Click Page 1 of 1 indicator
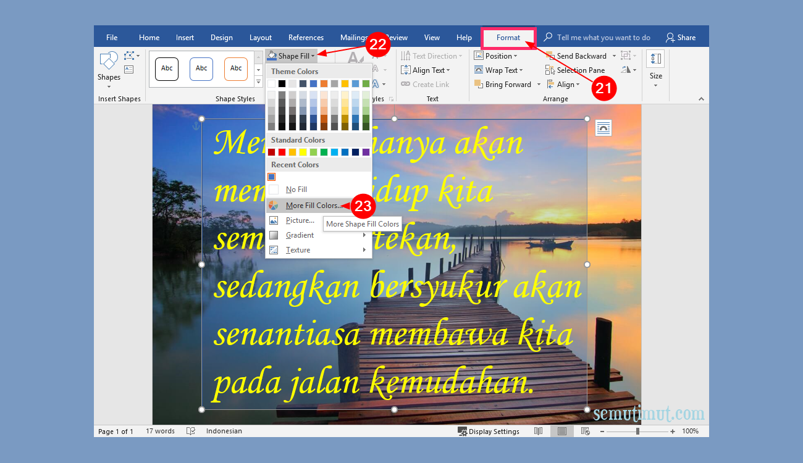803x463 pixels. (x=116, y=431)
